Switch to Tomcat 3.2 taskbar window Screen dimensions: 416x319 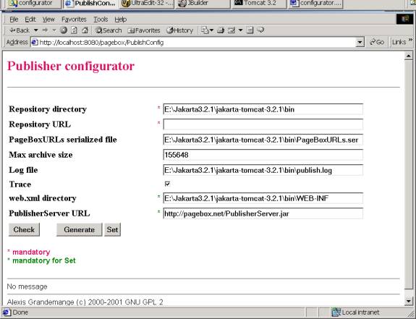259,4
